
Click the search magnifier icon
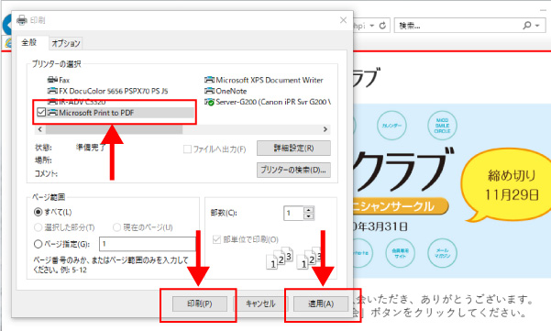point(527,26)
